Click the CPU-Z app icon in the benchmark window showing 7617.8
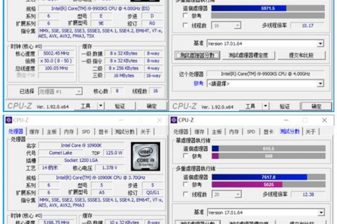The image size is (337, 224). point(174,120)
